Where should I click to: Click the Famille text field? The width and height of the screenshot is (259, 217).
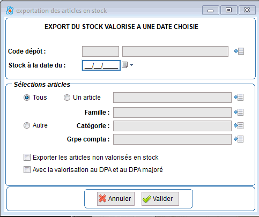(x=172, y=113)
